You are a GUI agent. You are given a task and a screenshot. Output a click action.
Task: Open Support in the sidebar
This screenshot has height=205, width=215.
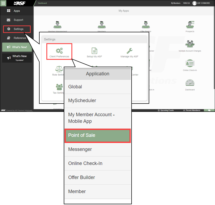[x=17, y=20]
